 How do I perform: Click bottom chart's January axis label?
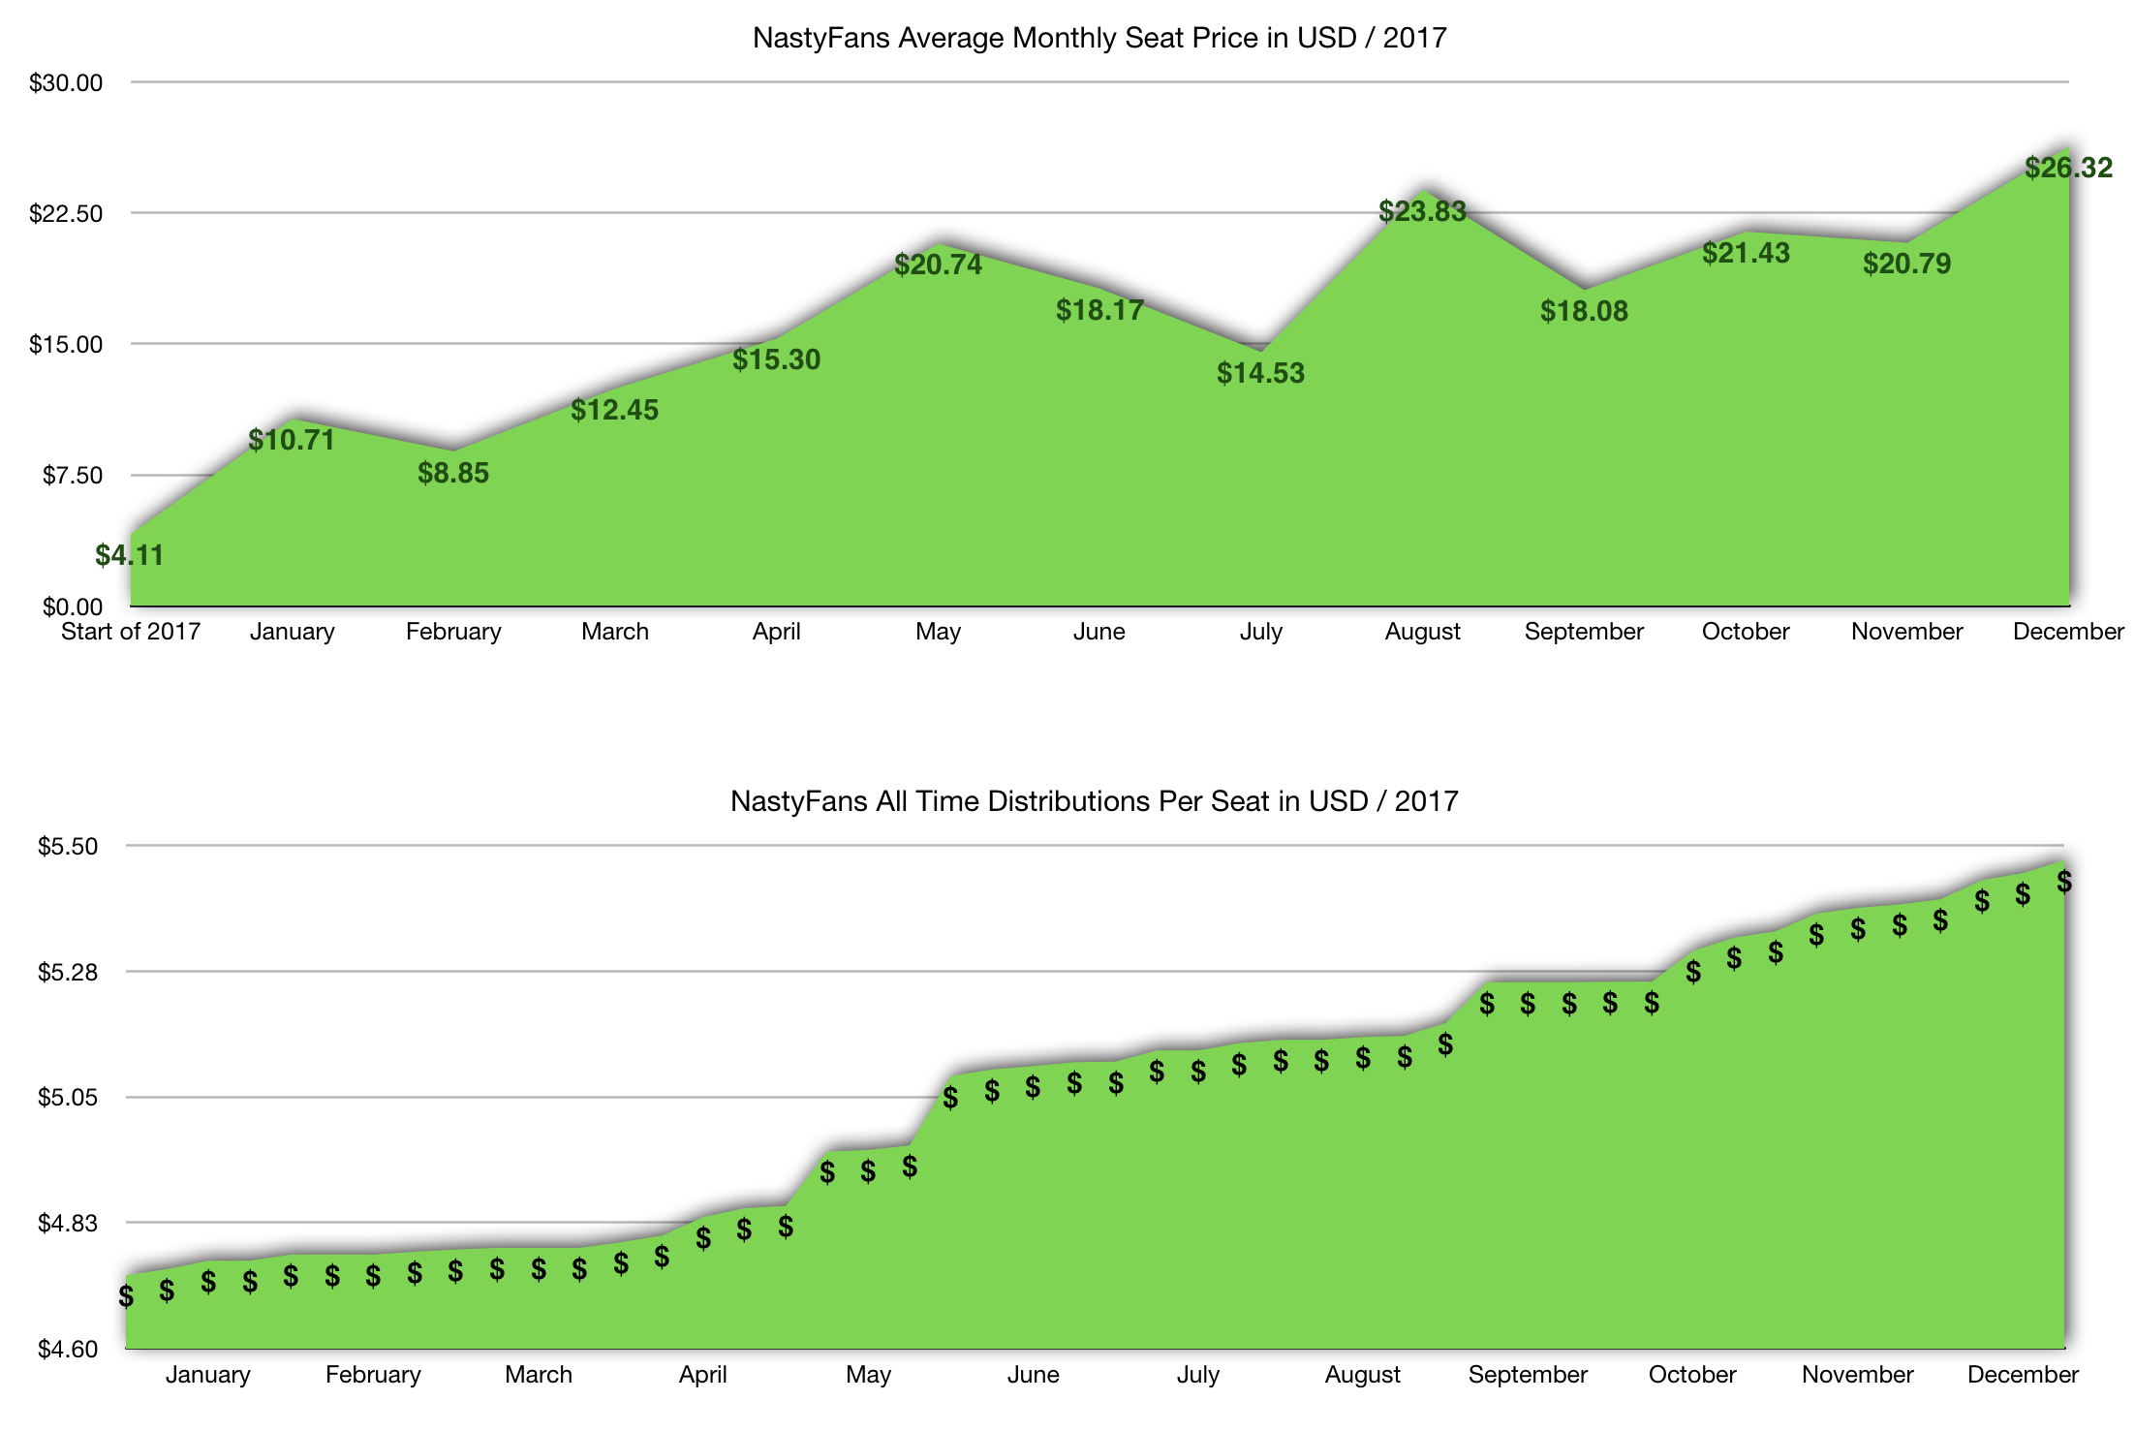coord(208,1375)
